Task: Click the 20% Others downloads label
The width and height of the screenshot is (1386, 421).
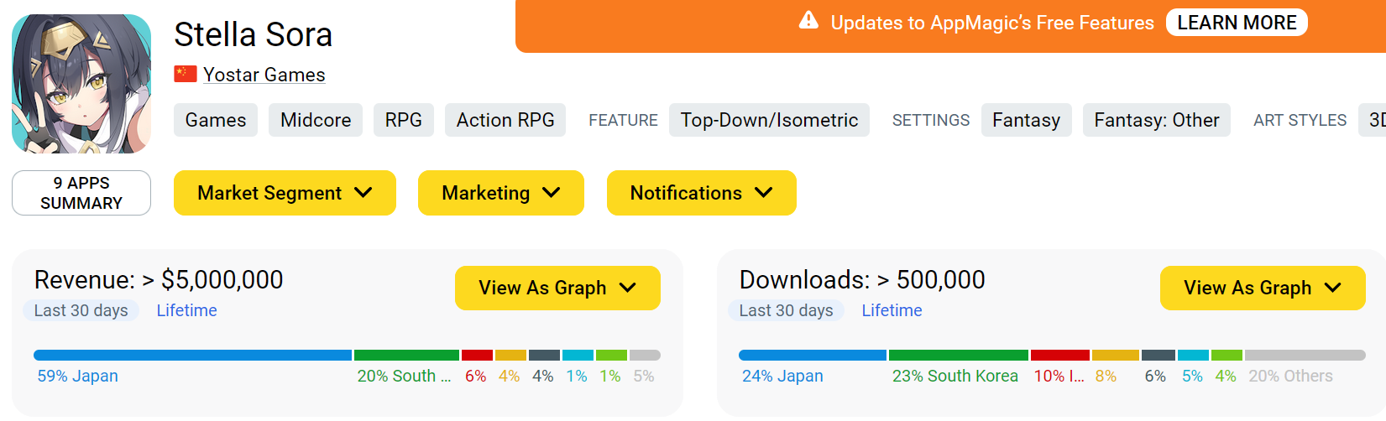Action: tap(1290, 376)
